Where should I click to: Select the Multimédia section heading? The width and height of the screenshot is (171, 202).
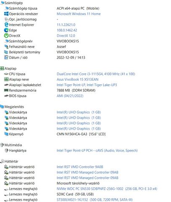[13, 145]
